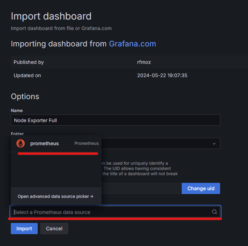This screenshot has height=246, width=248.
Task: Click the Import dashboard heading
Action: pos(51,16)
